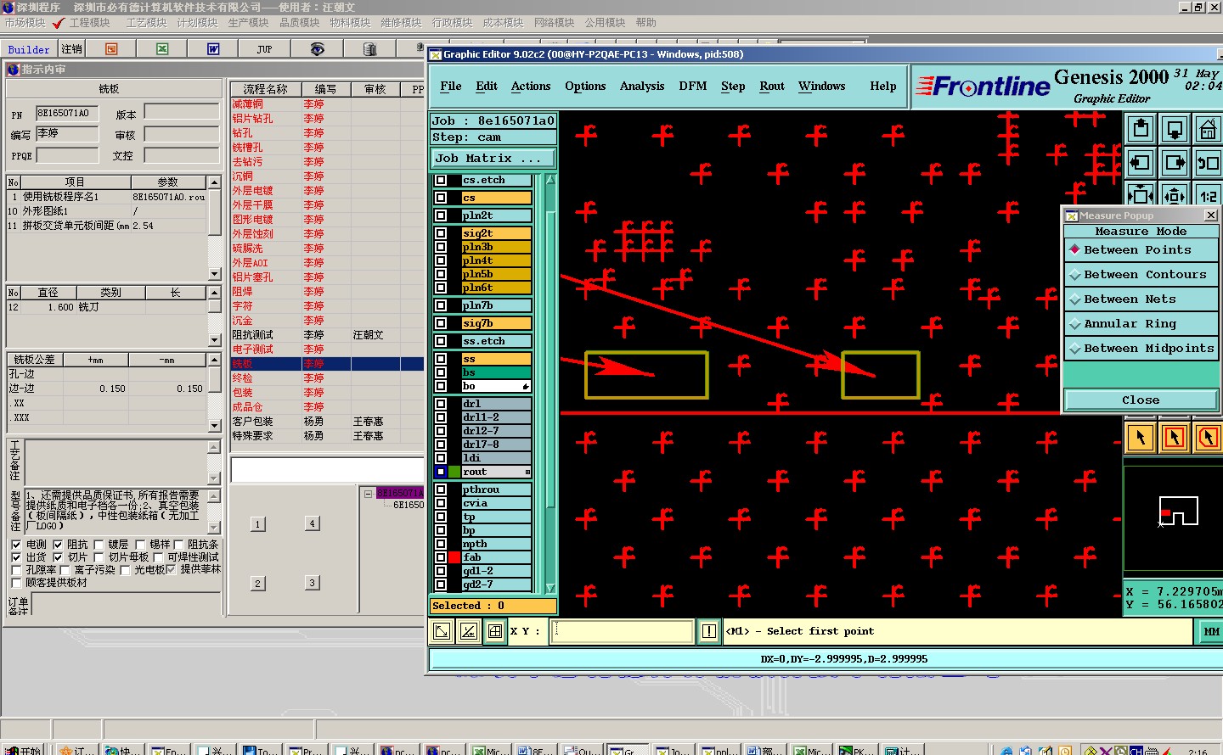Click Close in Measure Popup
1223x755 pixels.
click(1141, 400)
